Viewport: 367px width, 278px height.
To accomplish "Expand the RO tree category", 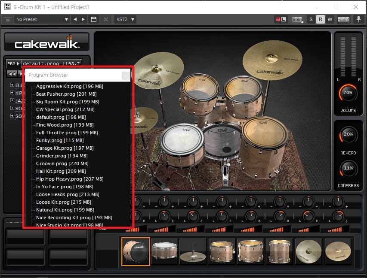I will pos(12,108).
